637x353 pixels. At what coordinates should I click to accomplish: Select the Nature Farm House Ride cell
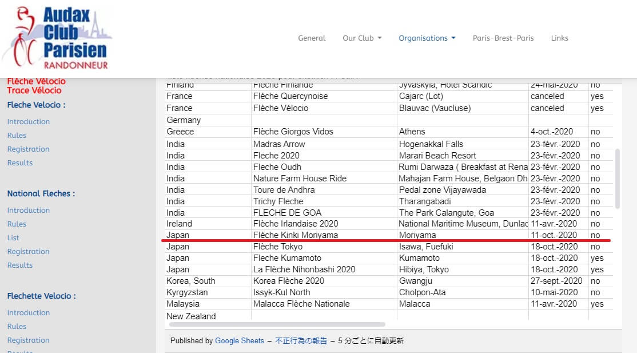point(324,178)
